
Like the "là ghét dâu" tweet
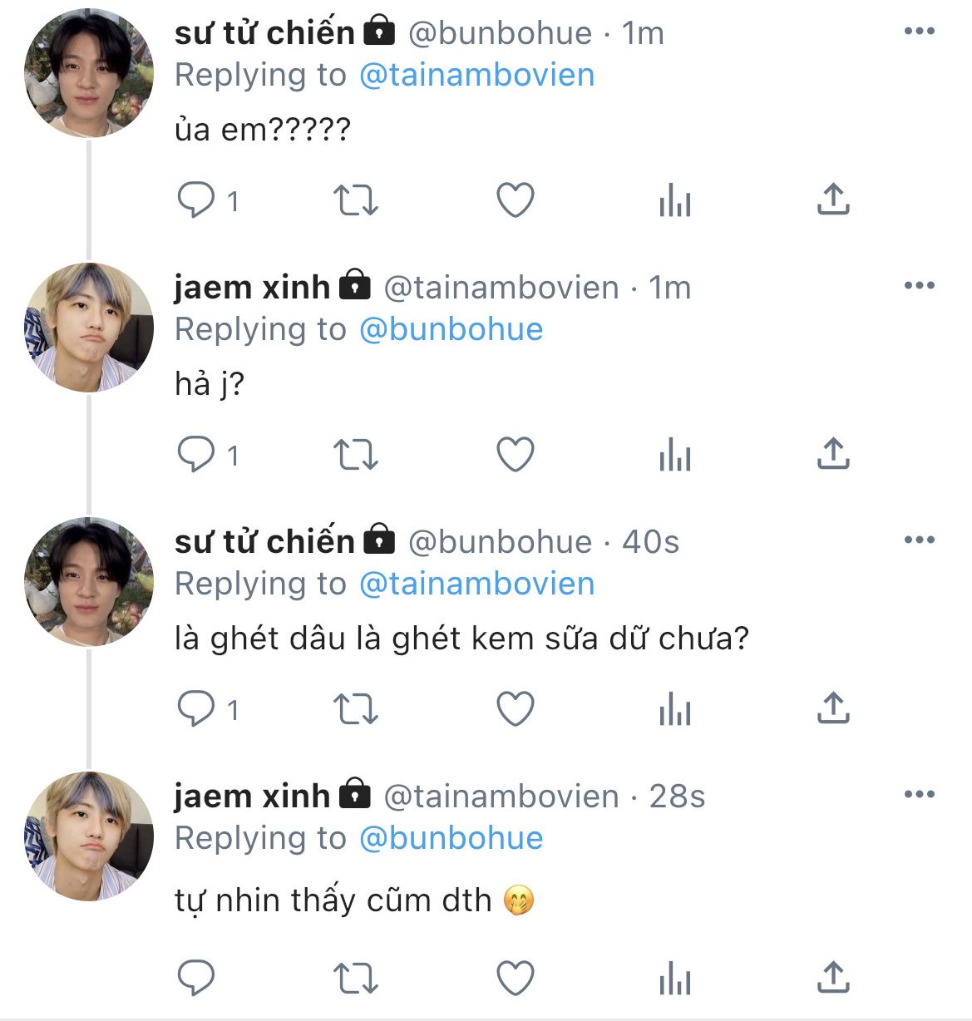[515, 709]
